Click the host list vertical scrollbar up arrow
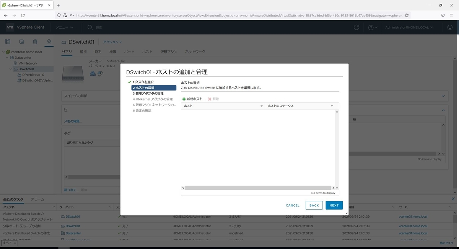Viewport: 459px width, 249px height. pyautogui.click(x=337, y=112)
